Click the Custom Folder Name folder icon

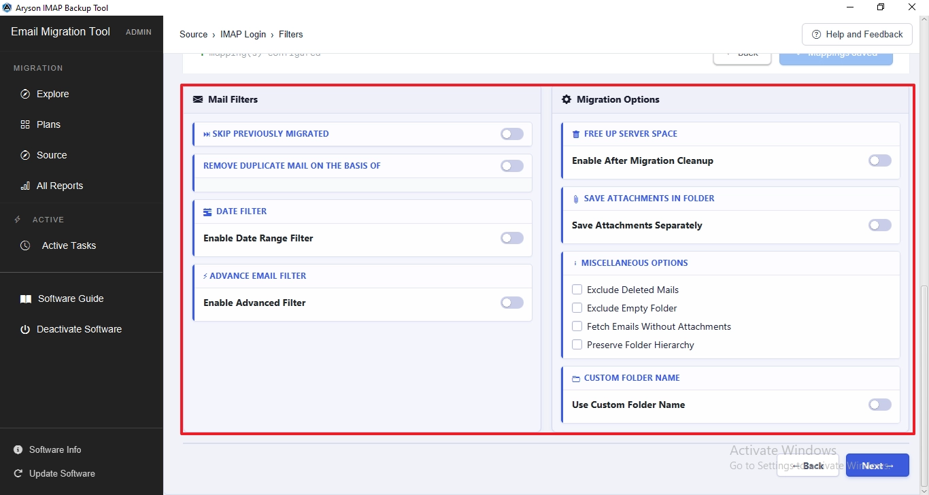point(576,378)
